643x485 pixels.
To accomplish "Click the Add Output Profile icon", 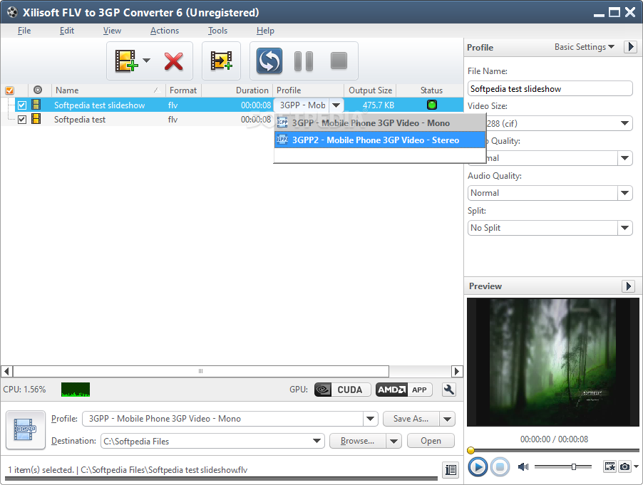I will pyautogui.click(x=221, y=61).
